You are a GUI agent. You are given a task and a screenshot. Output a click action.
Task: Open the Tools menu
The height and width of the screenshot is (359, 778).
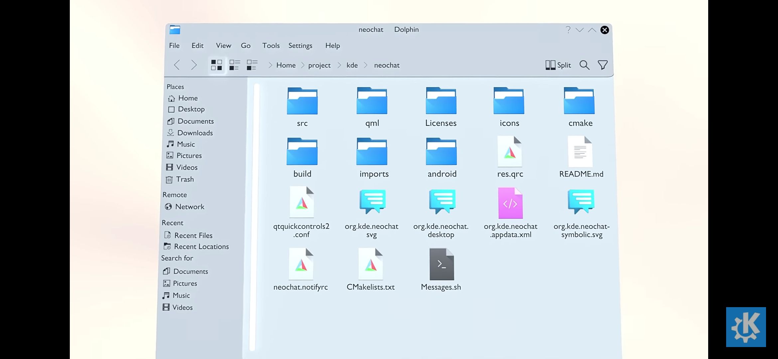271,46
